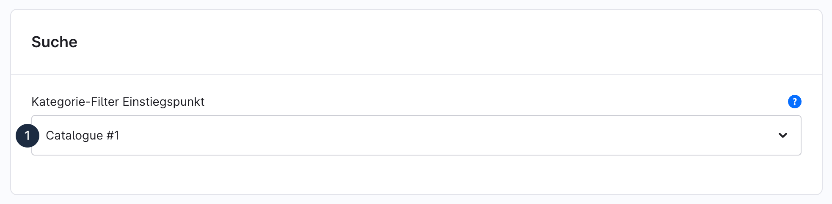The width and height of the screenshot is (832, 204).
Task: Click the step marker 1 beside Catalogue
Action: point(28,136)
